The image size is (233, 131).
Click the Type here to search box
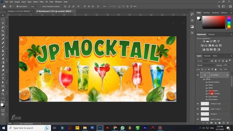[x=29, y=128]
